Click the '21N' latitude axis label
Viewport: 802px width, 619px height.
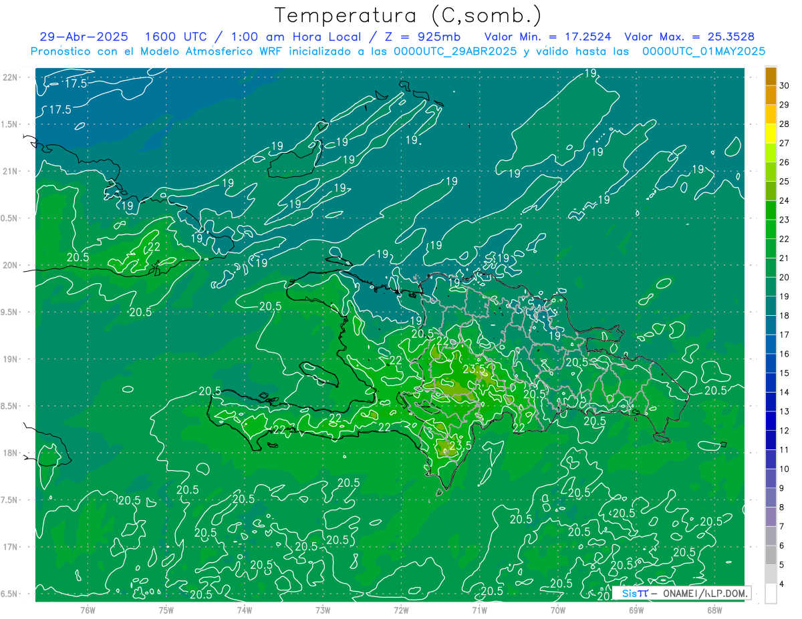(10, 172)
